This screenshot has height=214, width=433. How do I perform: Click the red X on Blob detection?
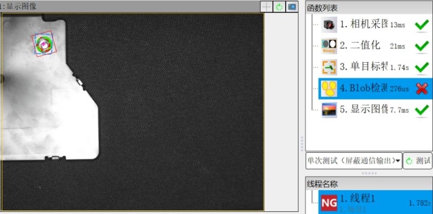422,88
